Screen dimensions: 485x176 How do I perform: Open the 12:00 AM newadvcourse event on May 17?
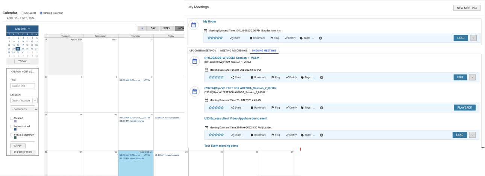167,118
